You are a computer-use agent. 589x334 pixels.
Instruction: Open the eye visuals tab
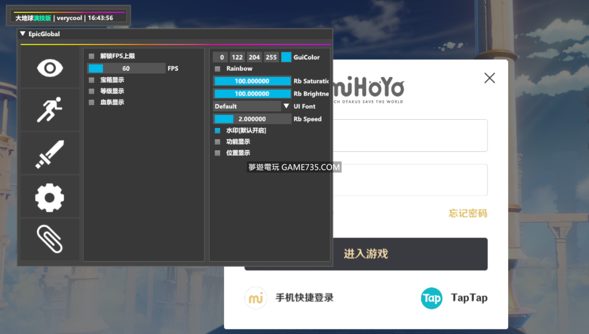tap(50, 68)
